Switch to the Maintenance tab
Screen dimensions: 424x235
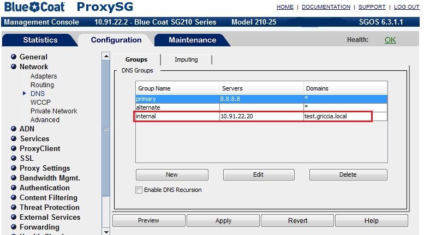tap(192, 40)
